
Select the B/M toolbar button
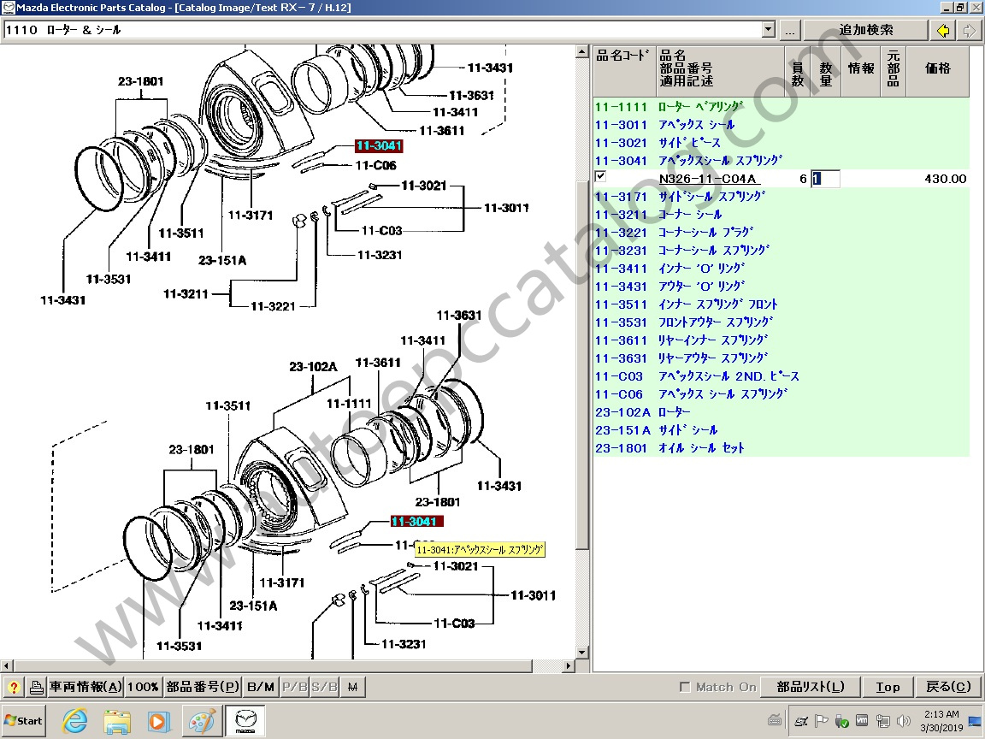tap(261, 687)
